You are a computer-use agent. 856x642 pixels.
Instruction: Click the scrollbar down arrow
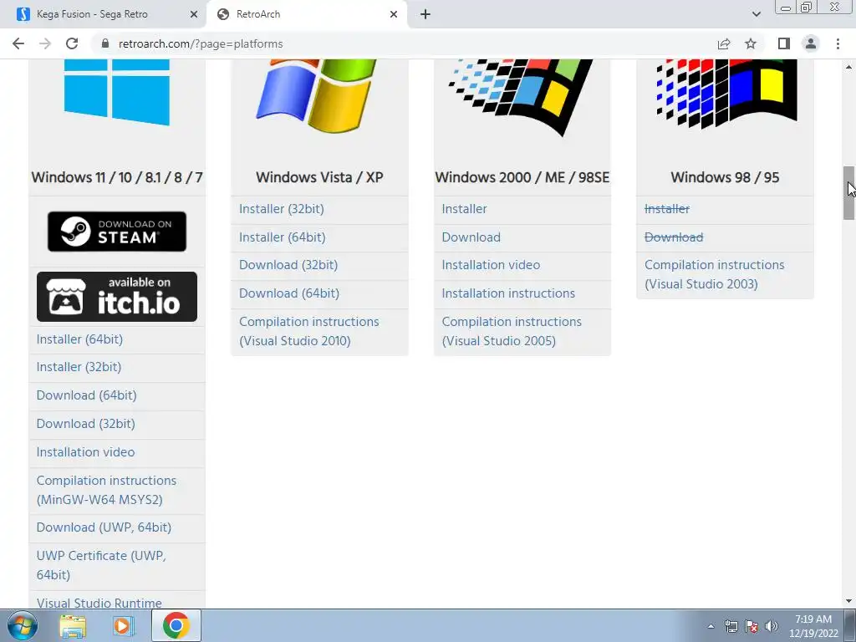[x=848, y=601]
